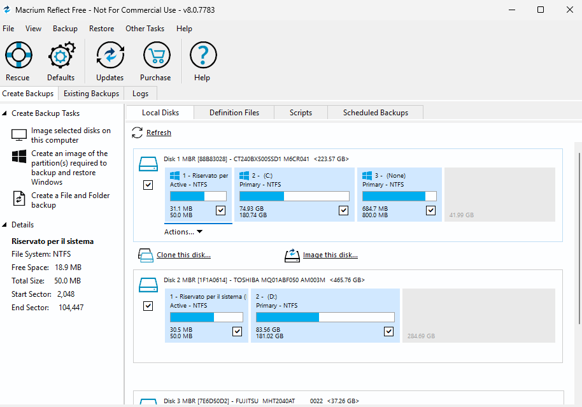Click the Refresh link
This screenshot has width=582, height=407.
click(159, 132)
